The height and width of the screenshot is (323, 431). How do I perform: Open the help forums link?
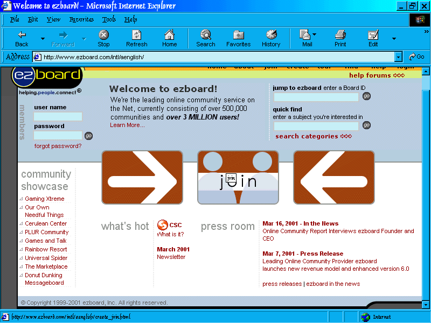click(377, 75)
